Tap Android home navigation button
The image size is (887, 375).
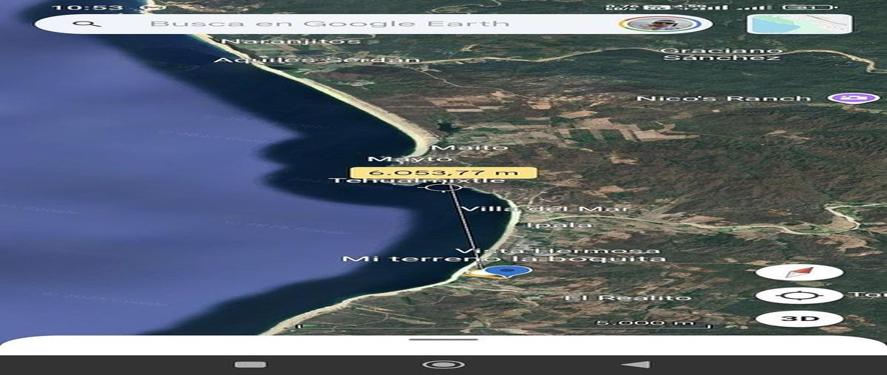443,364
